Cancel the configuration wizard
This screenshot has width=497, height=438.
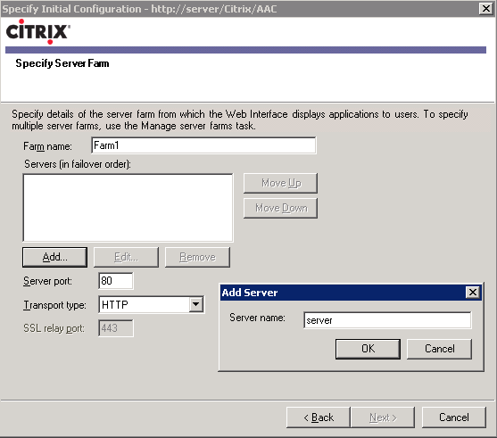tap(454, 417)
